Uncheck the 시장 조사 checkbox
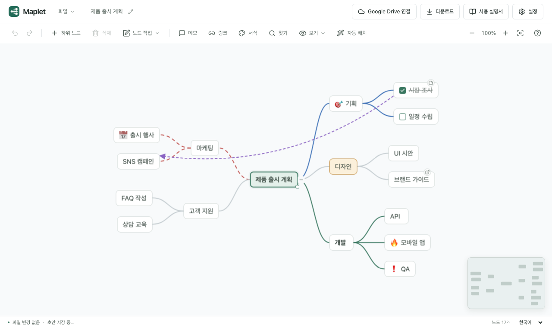This screenshot has width=552, height=328. click(x=402, y=90)
